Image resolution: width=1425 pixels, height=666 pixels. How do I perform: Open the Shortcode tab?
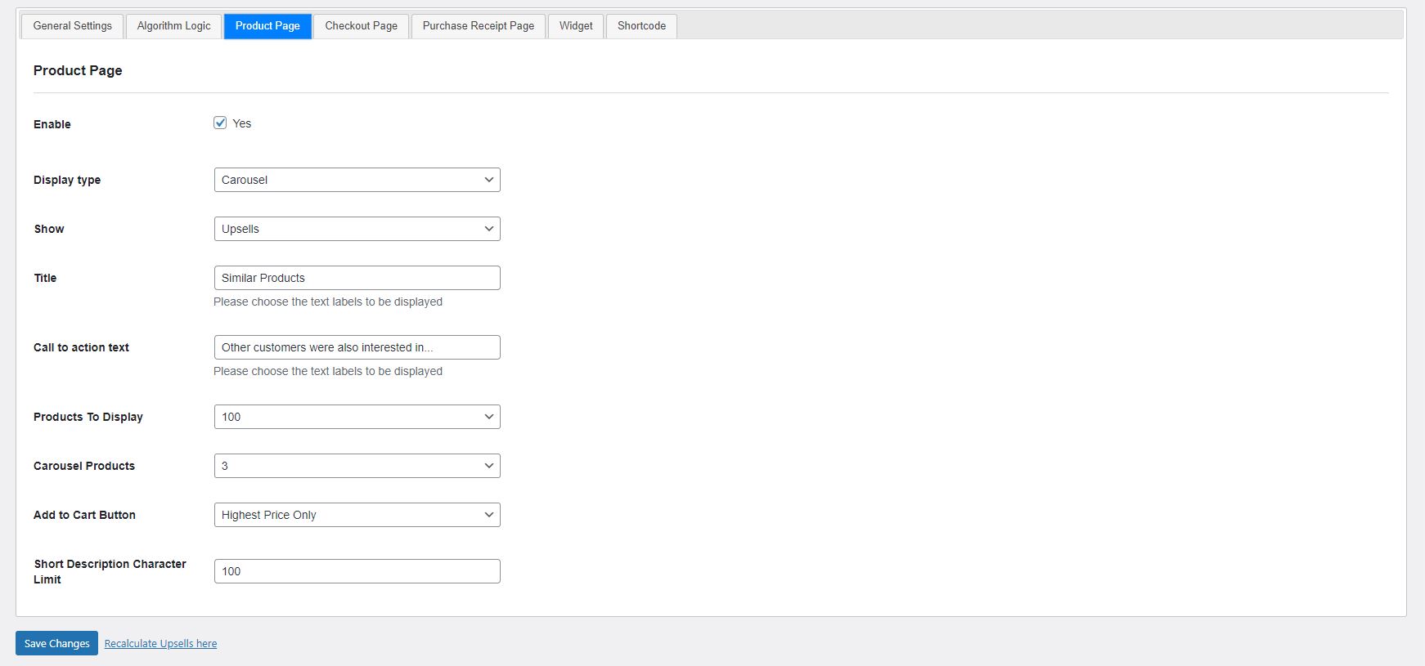coord(641,26)
